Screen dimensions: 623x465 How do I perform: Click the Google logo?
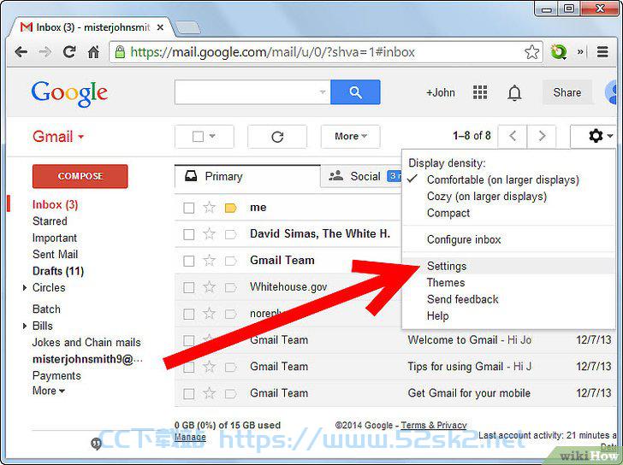(x=69, y=94)
